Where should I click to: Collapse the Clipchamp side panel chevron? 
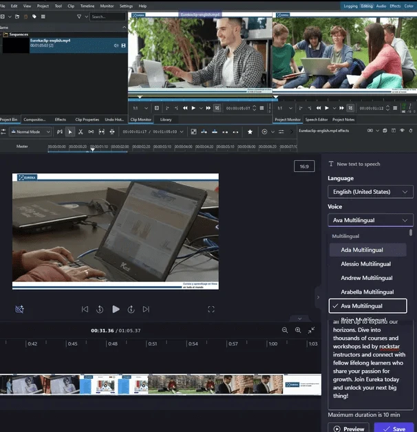(318, 297)
